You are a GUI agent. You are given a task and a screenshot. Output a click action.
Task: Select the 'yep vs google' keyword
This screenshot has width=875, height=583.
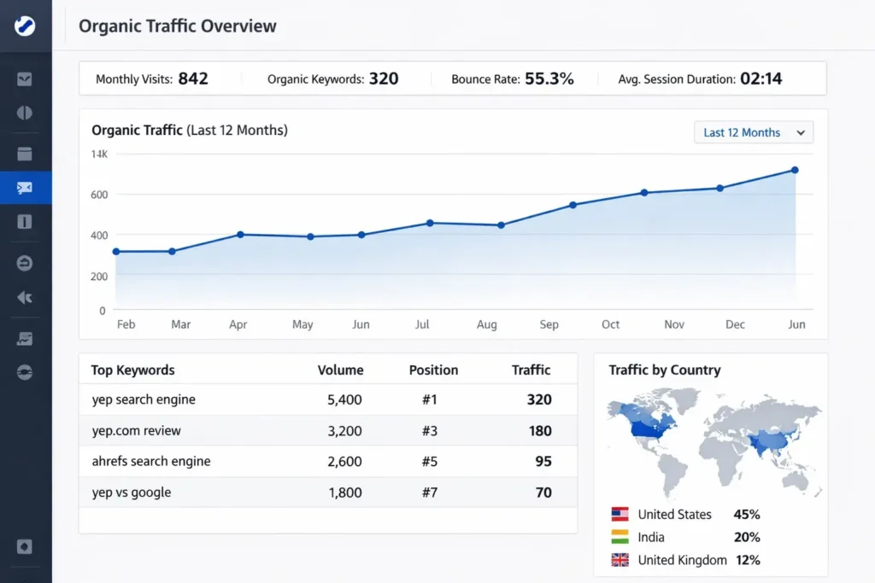tap(132, 493)
